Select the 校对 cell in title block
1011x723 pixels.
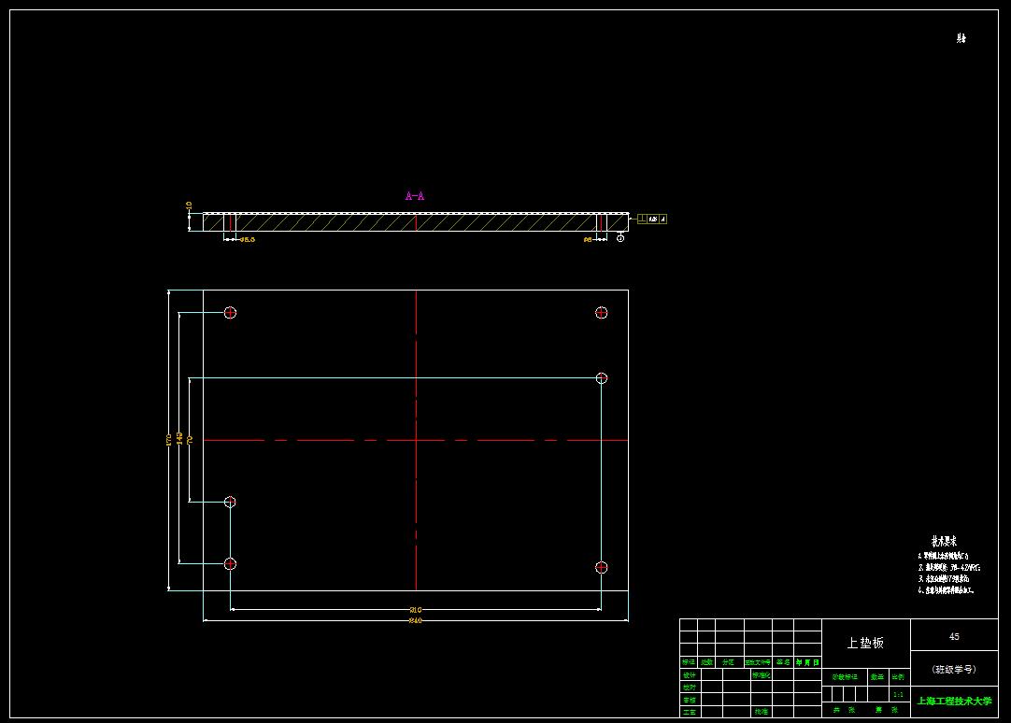click(690, 688)
